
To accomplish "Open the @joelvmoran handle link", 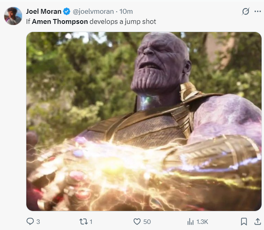I will 92,11.
